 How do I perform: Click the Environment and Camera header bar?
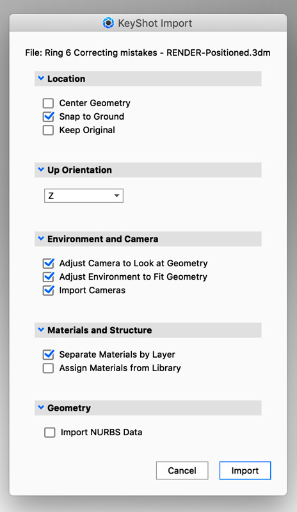pyautogui.click(x=148, y=239)
